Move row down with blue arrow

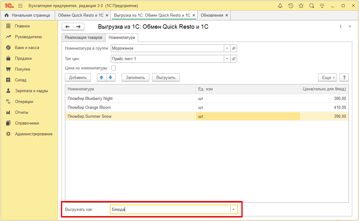coord(111,77)
